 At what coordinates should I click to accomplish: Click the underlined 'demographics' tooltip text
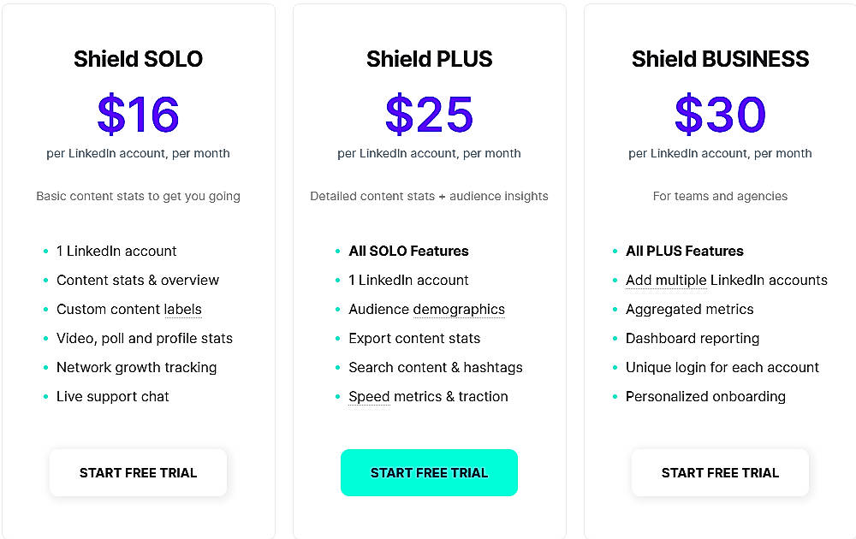(459, 309)
